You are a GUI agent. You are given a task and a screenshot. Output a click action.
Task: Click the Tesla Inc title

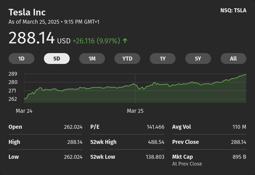pos(27,12)
